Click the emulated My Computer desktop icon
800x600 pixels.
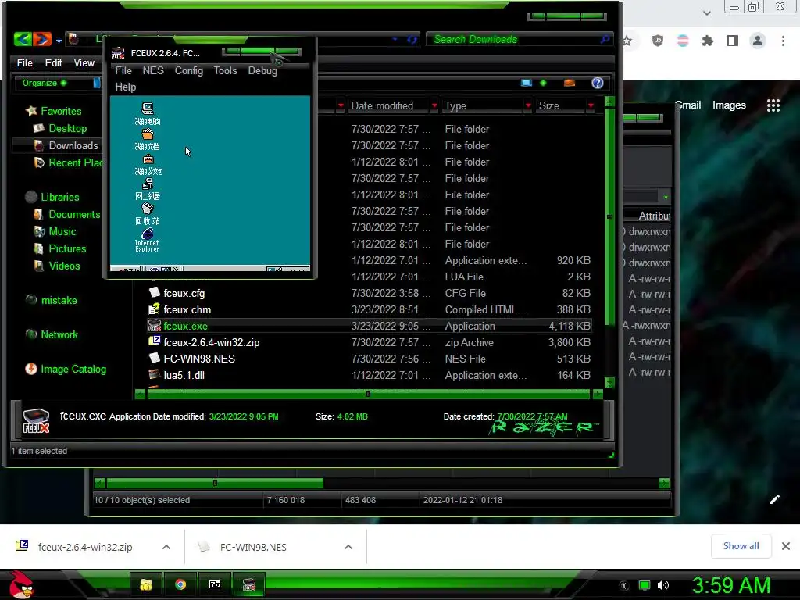coord(148,113)
